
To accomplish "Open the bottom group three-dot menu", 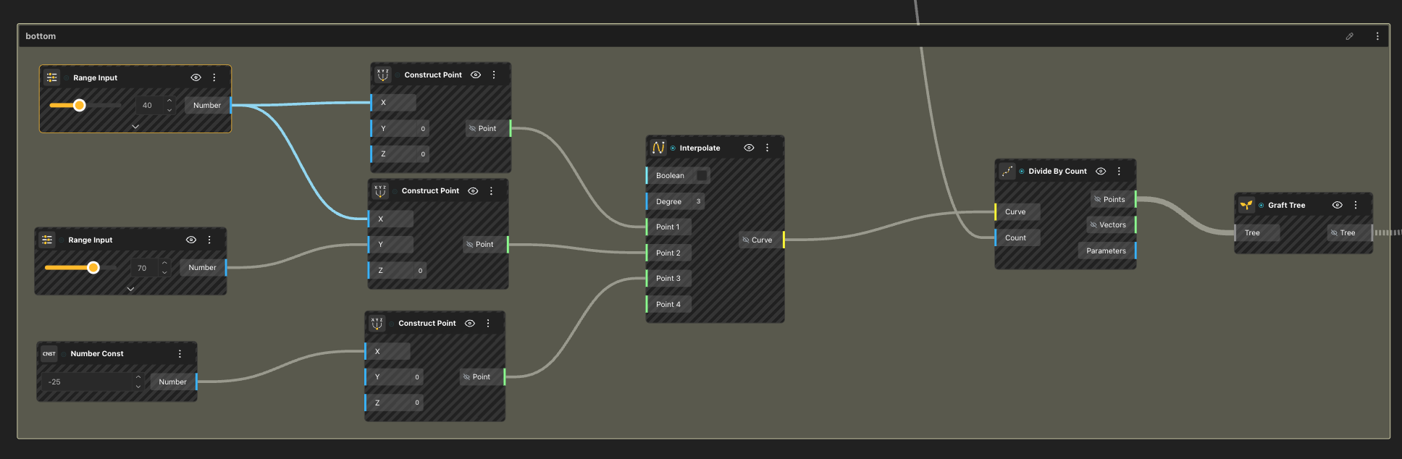I will 1377,36.
